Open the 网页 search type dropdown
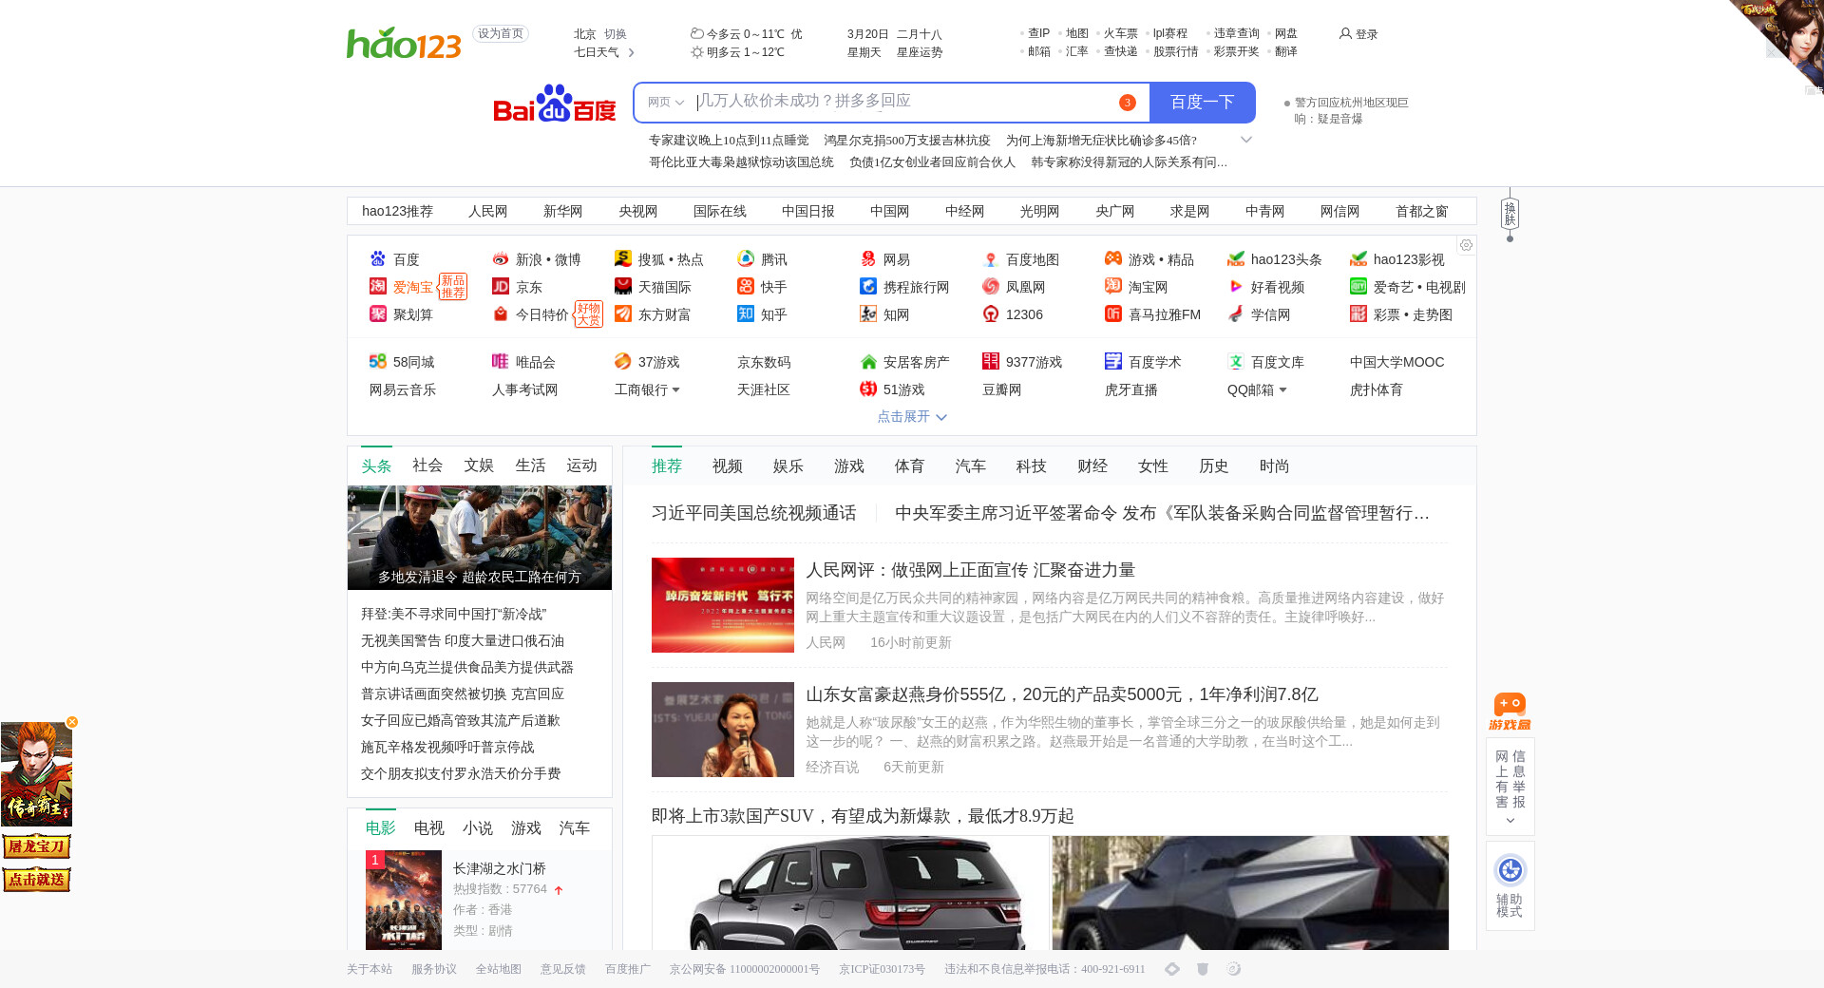1824x988 pixels. [666, 103]
